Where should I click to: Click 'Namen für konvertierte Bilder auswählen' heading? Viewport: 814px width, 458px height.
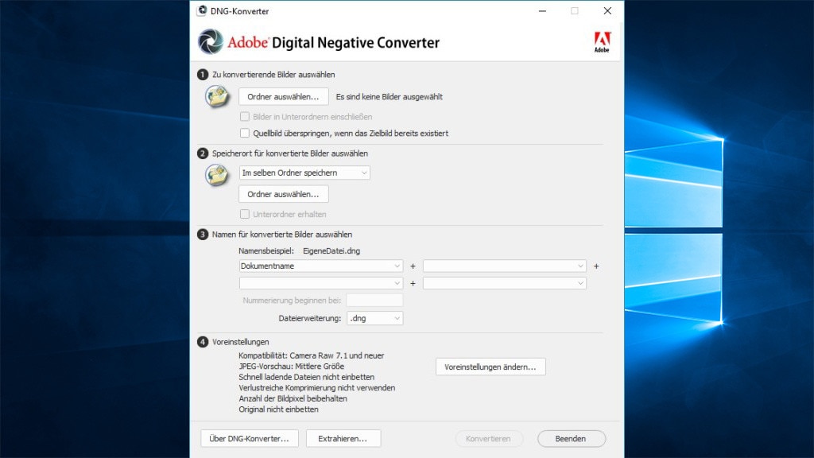(x=282, y=235)
